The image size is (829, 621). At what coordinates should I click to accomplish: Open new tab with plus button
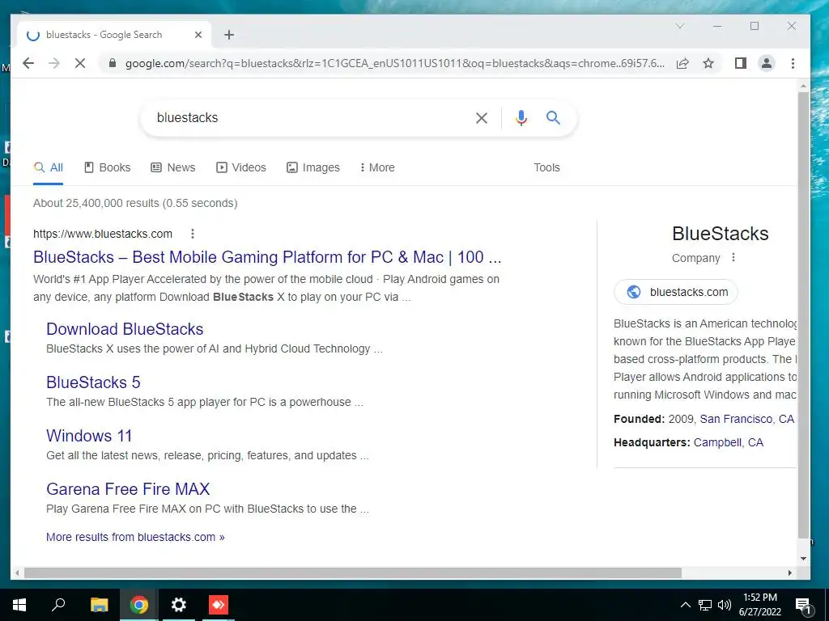[x=229, y=35]
